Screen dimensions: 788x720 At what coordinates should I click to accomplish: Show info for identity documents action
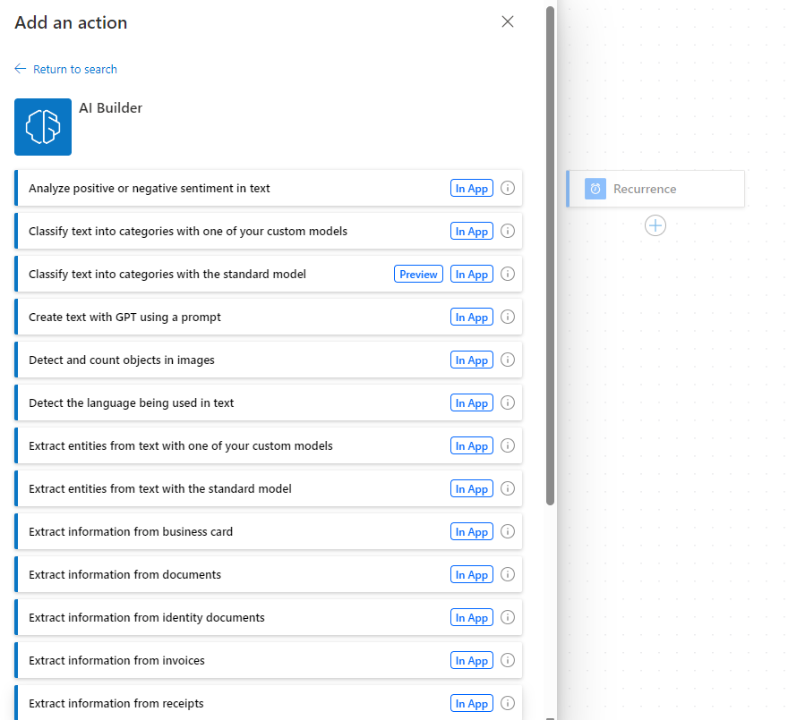click(508, 617)
